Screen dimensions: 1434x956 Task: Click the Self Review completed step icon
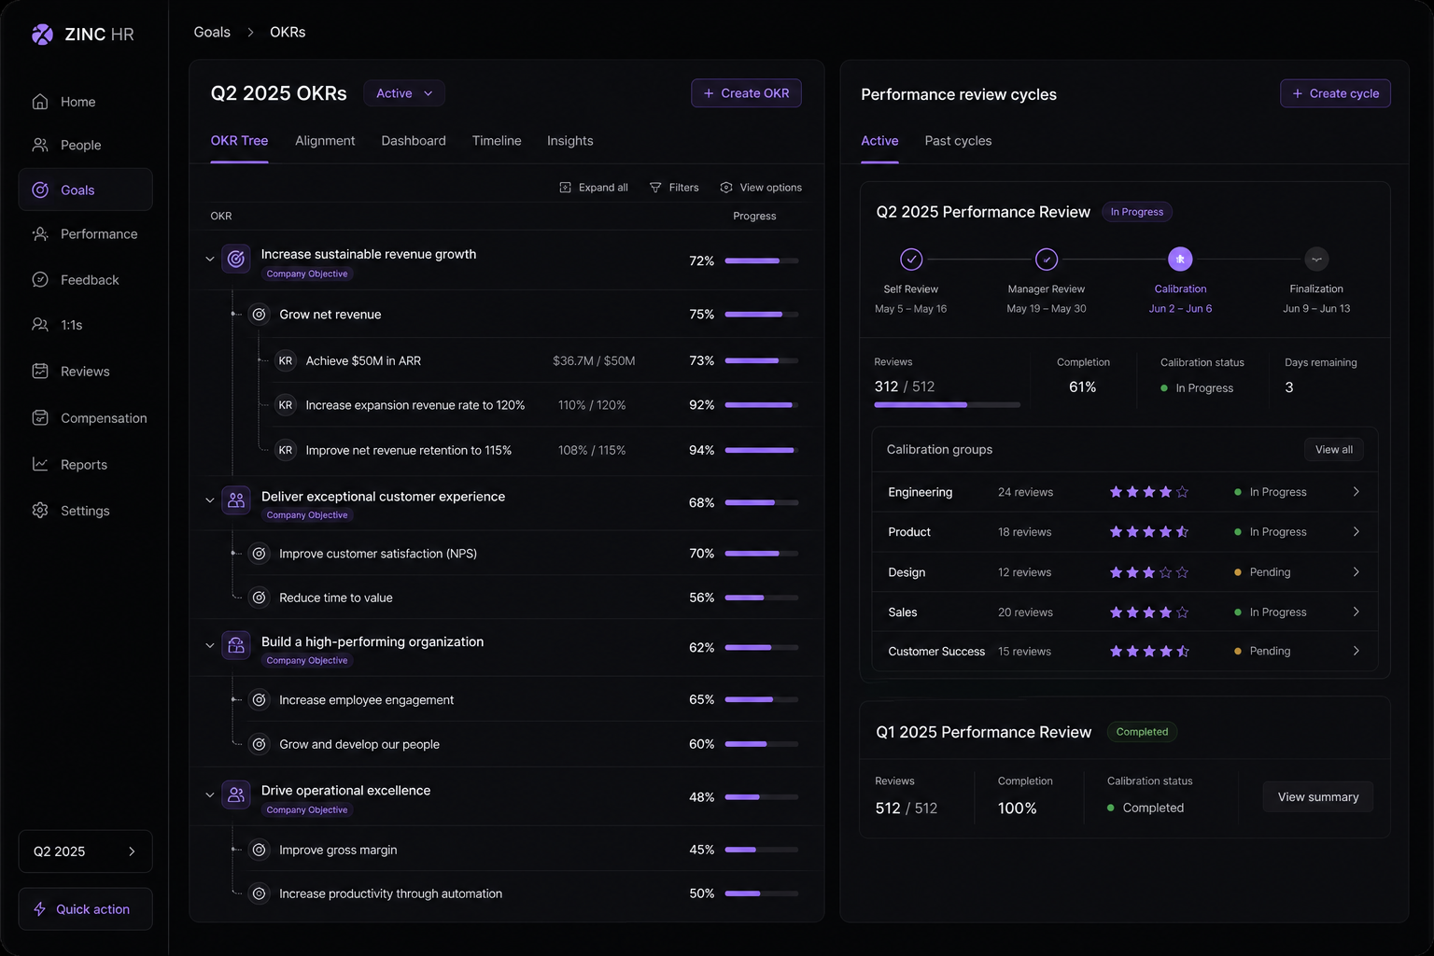(911, 259)
